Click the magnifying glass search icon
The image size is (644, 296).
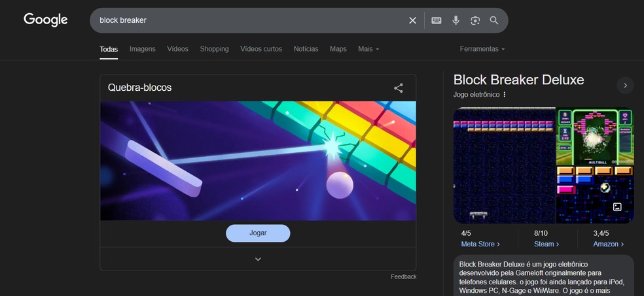[x=494, y=20]
